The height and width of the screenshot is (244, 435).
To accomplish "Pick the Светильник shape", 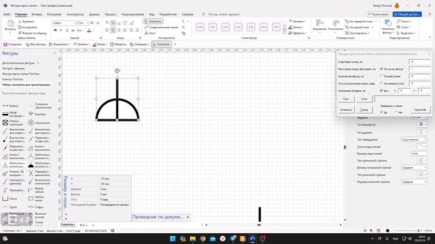I will coord(39,123).
